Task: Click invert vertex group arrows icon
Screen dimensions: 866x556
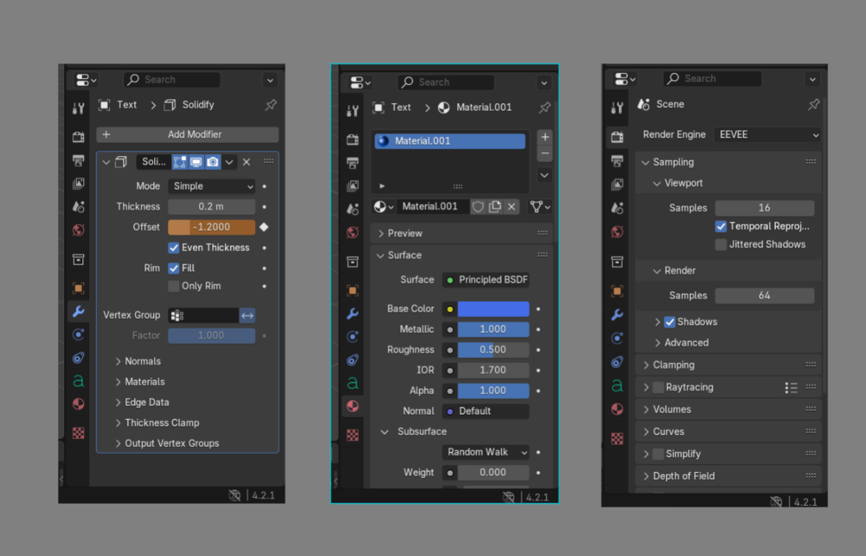Action: [x=247, y=315]
